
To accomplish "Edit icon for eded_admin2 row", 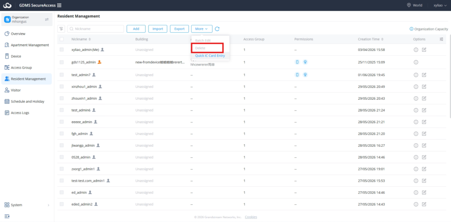I will coord(424,204).
